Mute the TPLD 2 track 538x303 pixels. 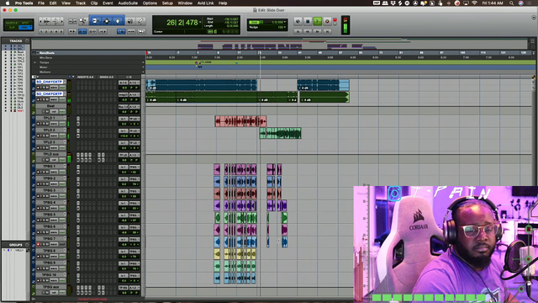pyautogui.click(x=47, y=136)
